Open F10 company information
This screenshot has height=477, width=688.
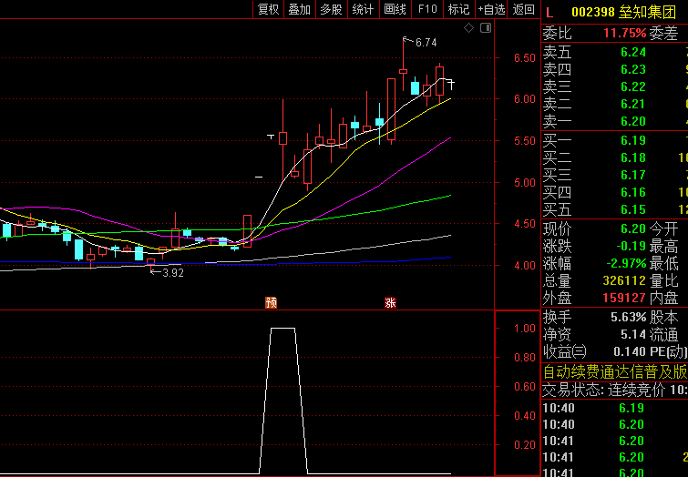[427, 9]
